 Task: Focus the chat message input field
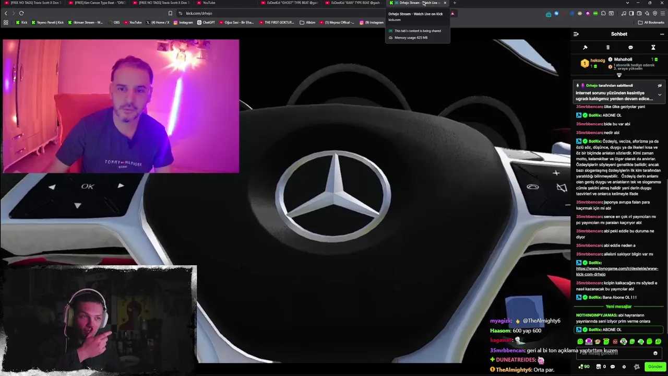(x=619, y=353)
